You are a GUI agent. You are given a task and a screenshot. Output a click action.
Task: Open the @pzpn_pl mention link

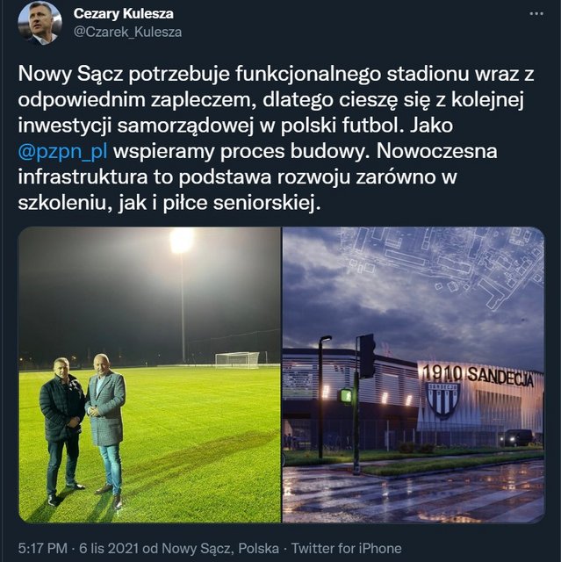[x=62, y=151]
